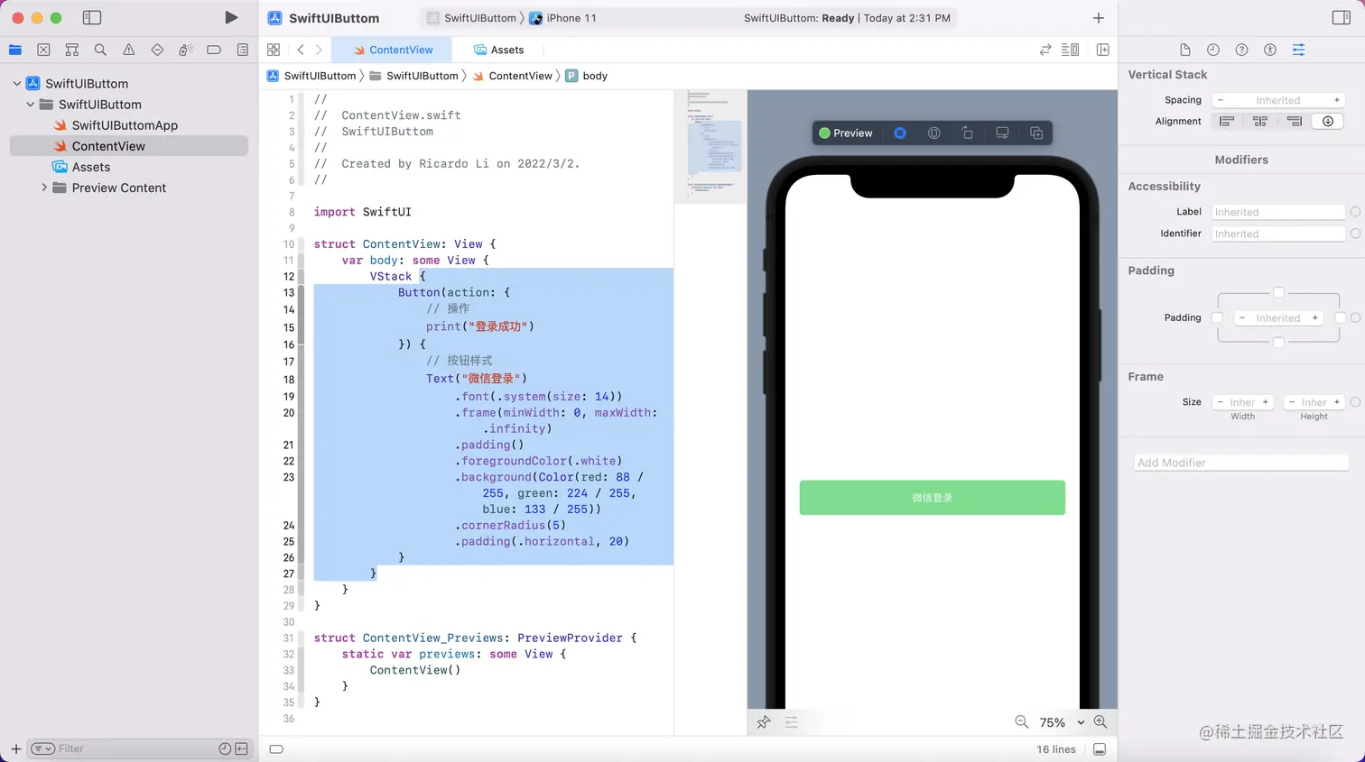Image resolution: width=1365 pixels, height=762 pixels.
Task: Toggle recent files filter clock icon
Action: (225, 748)
